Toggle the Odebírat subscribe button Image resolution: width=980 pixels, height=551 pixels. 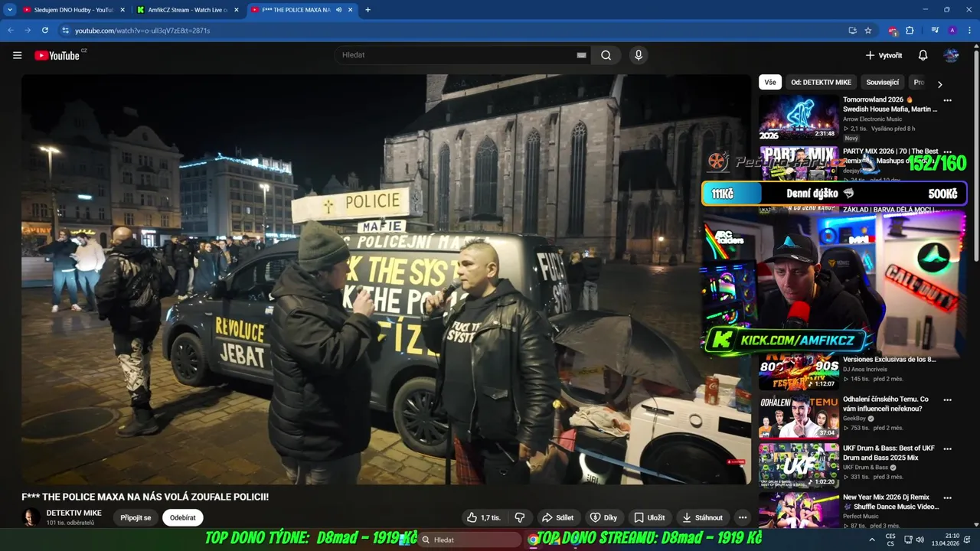point(182,517)
